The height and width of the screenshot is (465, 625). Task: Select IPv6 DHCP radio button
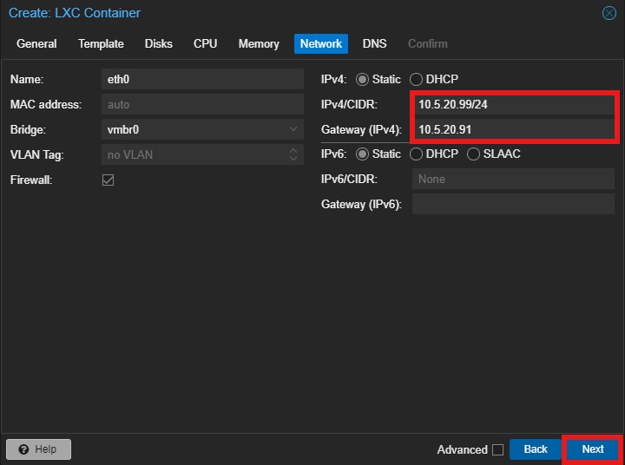pos(417,154)
